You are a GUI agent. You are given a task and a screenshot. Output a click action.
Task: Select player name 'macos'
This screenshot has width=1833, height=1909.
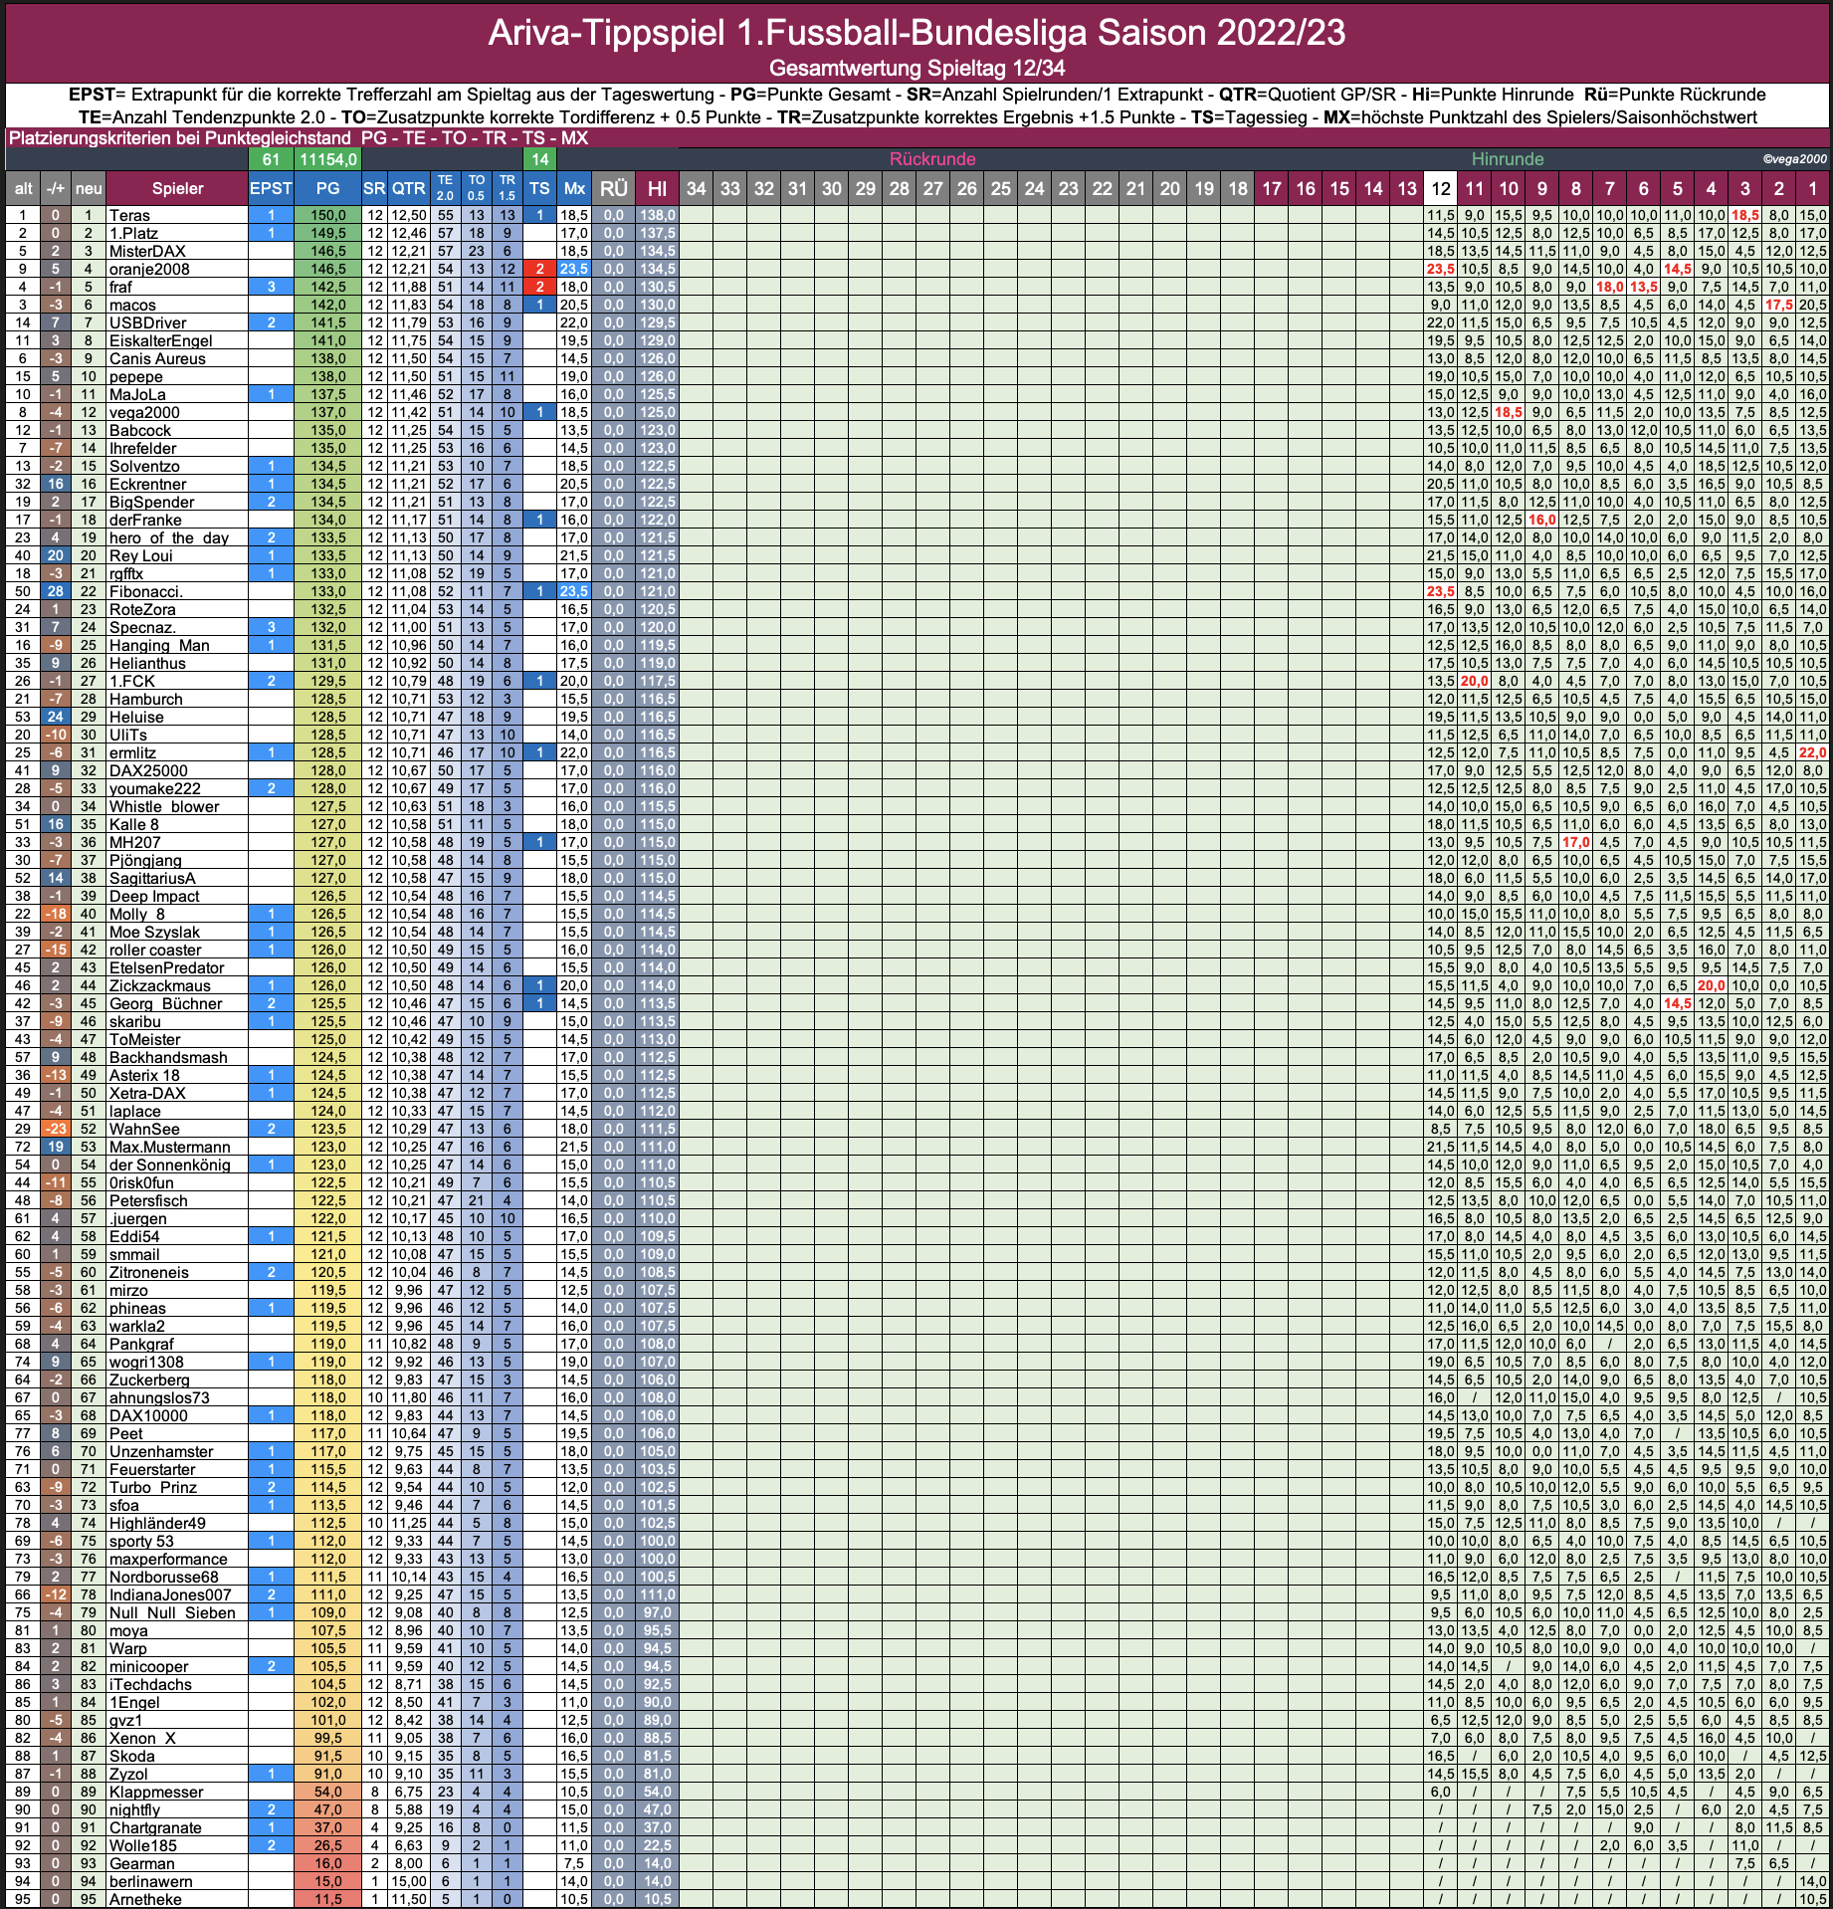[132, 305]
